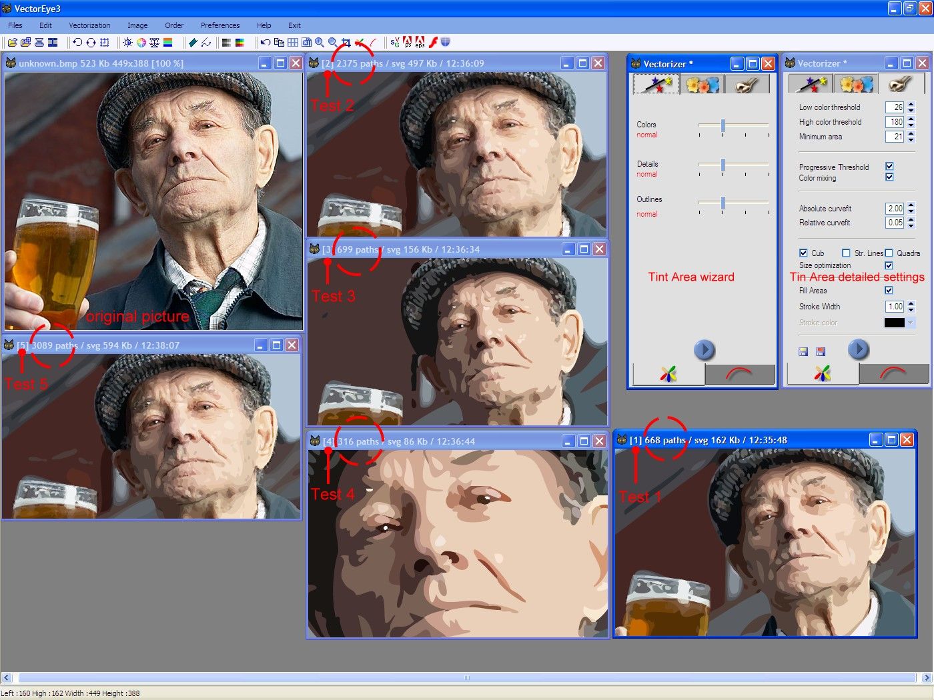Open the Zoom In tool

coord(319,42)
